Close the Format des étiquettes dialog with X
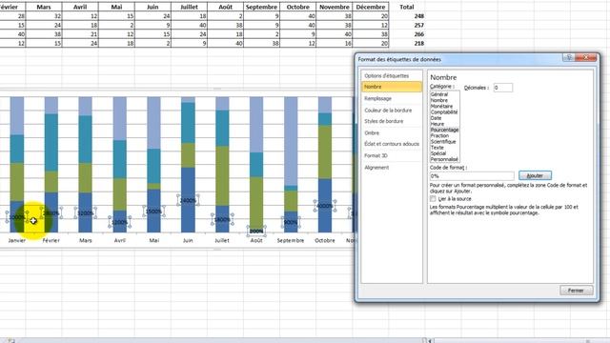The image size is (610, 343). [x=585, y=57]
